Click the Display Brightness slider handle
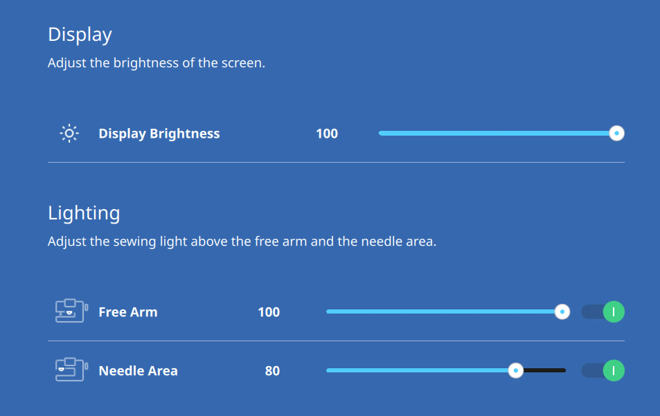 [616, 134]
